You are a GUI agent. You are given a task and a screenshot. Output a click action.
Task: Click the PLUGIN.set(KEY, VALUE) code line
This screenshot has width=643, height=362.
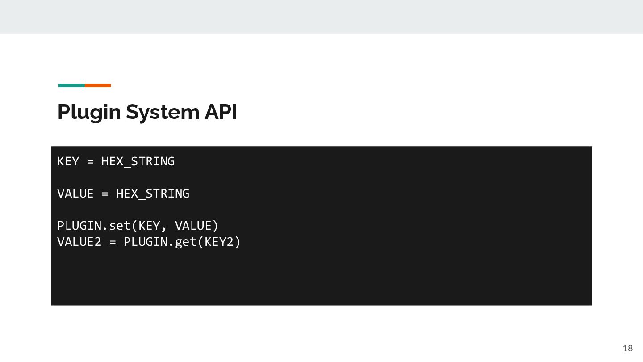point(138,226)
